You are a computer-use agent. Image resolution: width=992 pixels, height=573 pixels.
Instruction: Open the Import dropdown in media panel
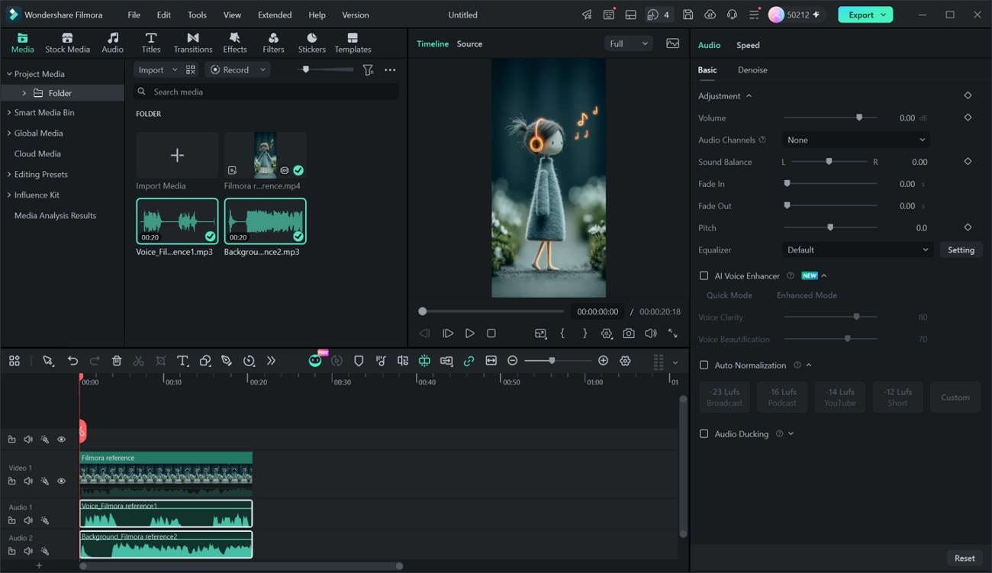click(x=157, y=69)
